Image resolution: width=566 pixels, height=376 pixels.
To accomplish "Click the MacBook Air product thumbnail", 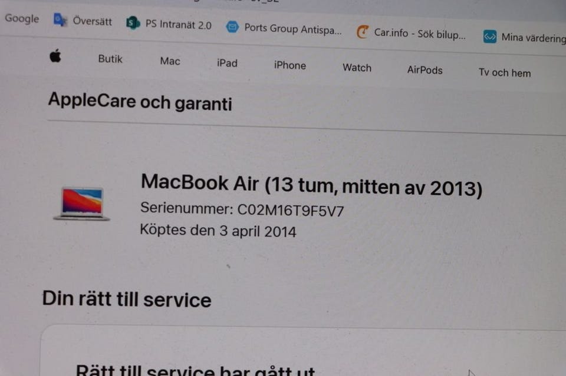I will [x=82, y=204].
